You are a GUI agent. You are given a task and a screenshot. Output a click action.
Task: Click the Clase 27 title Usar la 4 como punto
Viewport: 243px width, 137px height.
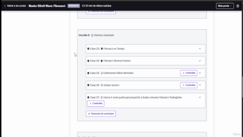143,97
